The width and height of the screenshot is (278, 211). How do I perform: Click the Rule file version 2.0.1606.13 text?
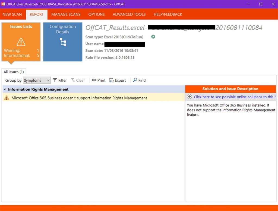pos(110,57)
